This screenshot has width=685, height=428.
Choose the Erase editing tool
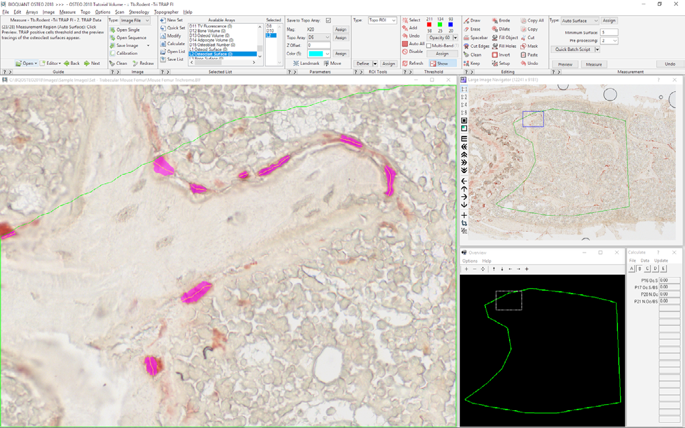(x=472, y=29)
